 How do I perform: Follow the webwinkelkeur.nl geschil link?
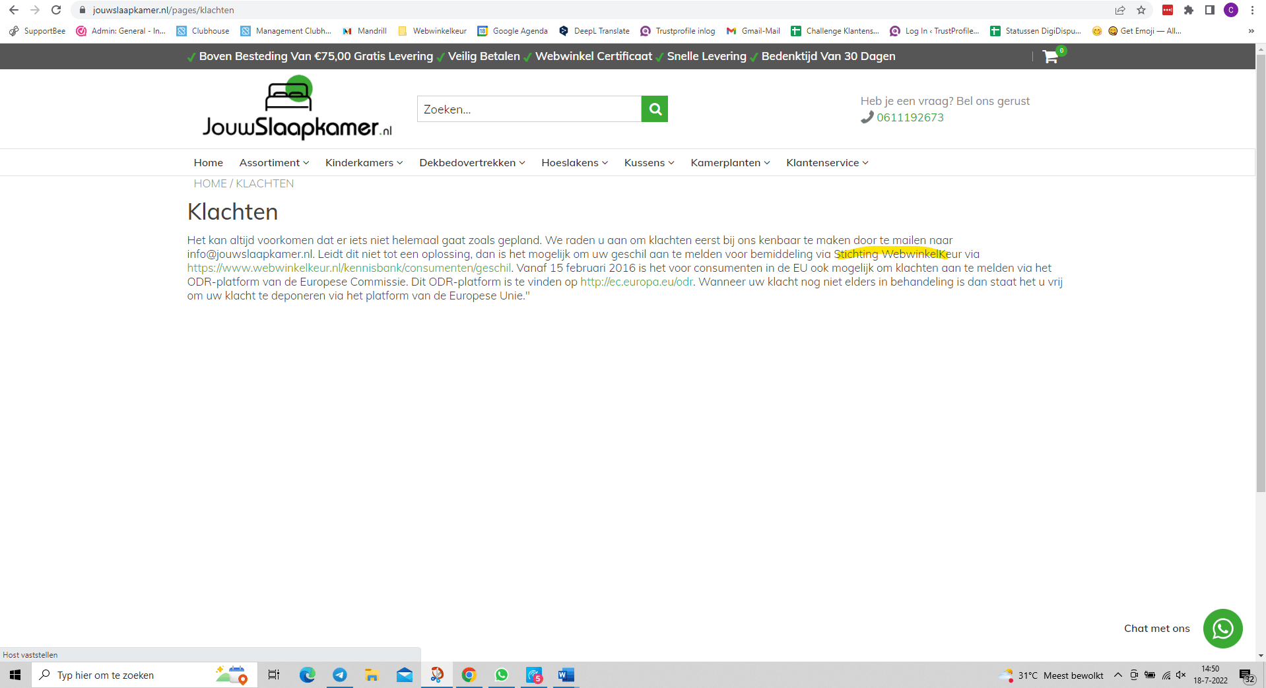(x=349, y=268)
